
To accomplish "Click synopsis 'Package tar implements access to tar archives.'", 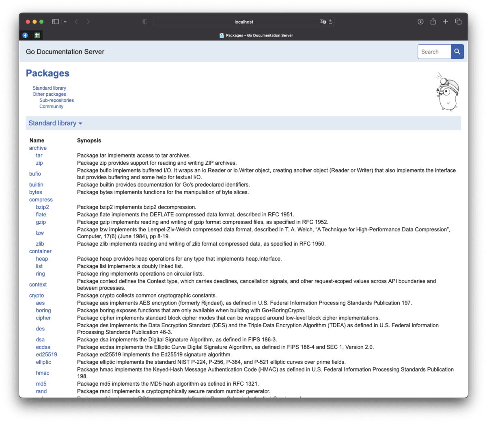I will pyautogui.click(x=134, y=155).
